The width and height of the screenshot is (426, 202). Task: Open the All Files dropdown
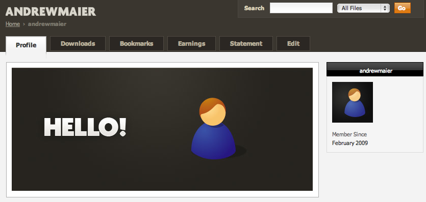tap(363, 8)
